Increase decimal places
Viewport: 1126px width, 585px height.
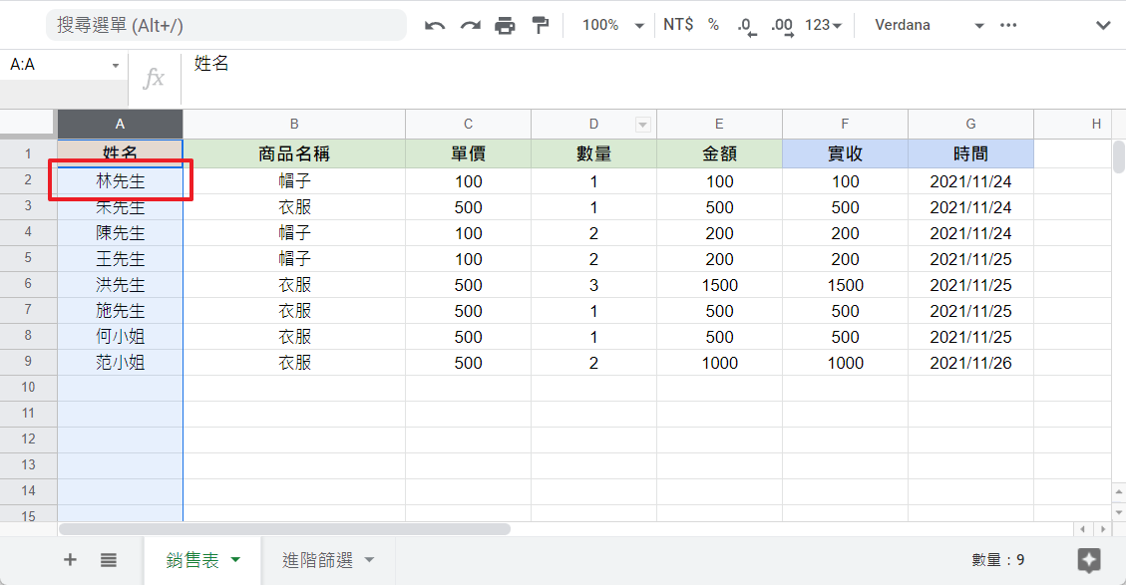pos(782,26)
